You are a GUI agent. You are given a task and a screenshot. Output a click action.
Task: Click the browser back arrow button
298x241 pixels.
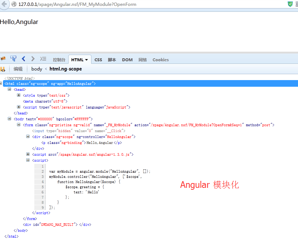4,4
